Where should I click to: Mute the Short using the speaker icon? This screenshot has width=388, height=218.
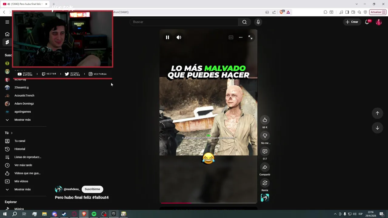coord(179,37)
